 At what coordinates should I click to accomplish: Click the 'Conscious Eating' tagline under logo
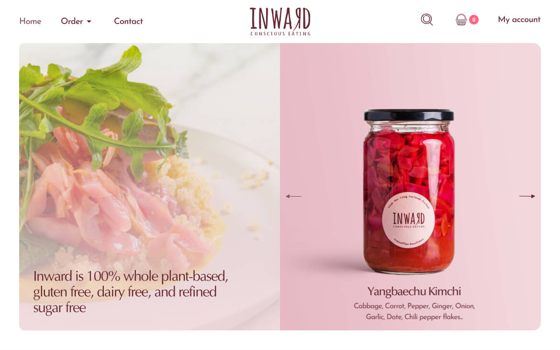tap(280, 34)
